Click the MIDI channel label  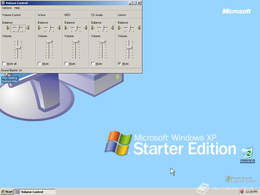coord(67,15)
